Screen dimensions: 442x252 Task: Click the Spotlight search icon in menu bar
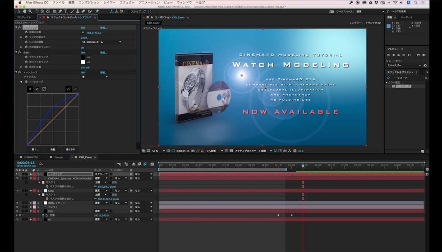coord(416,3)
